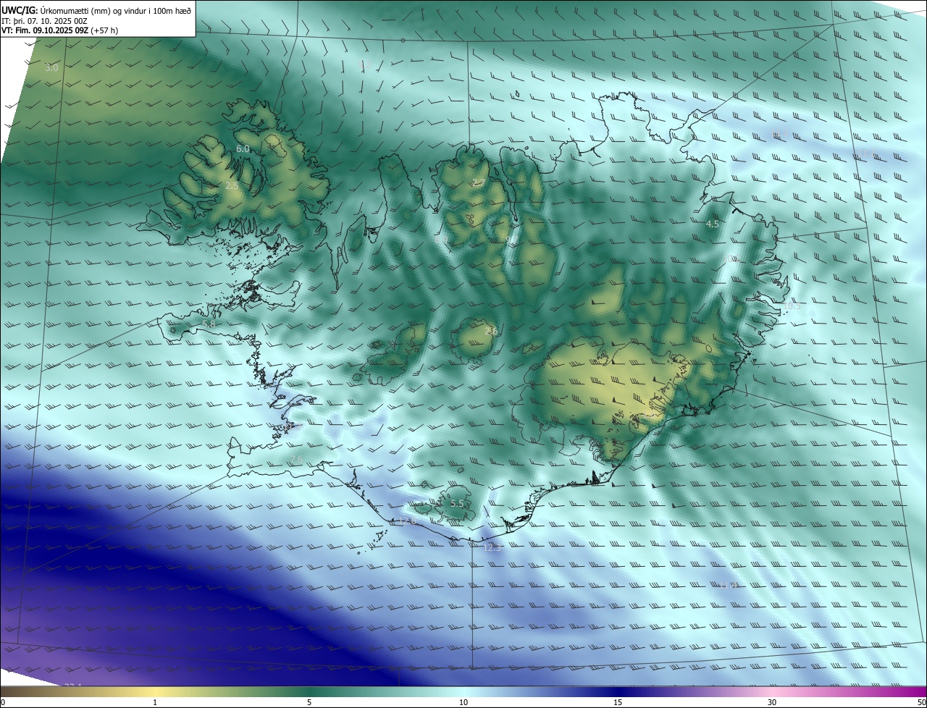Click the '3.0' value label on the map
The width and height of the screenshot is (927, 708).
[51, 68]
